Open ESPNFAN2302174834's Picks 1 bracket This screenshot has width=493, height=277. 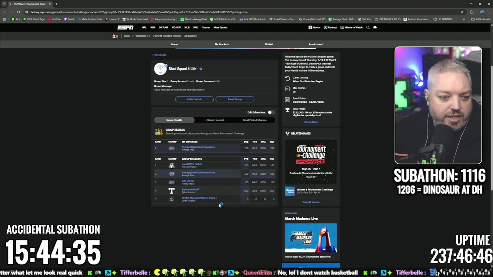click(x=199, y=198)
